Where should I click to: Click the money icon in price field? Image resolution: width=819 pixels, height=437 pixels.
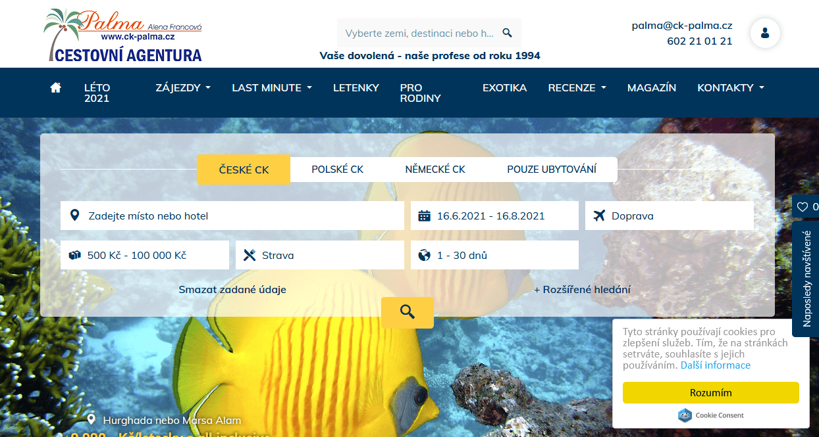pos(74,255)
